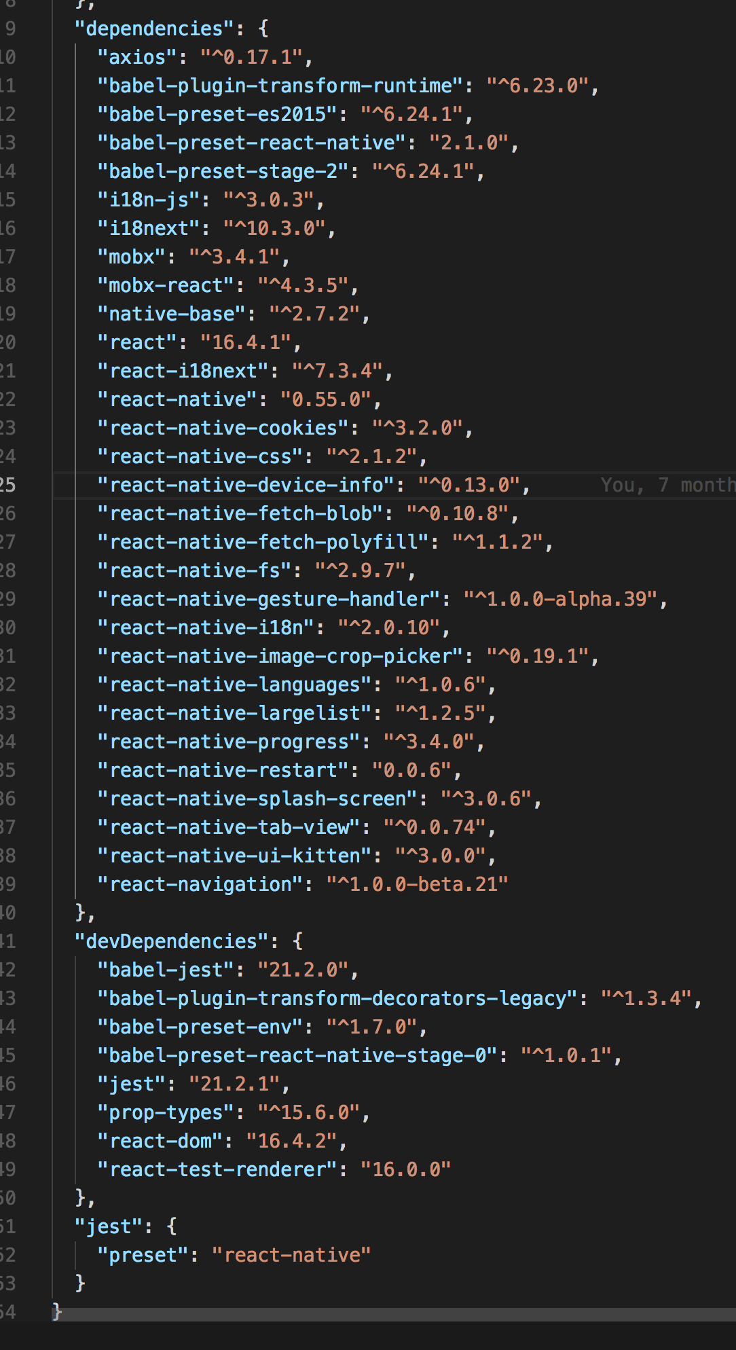The image size is (736, 1350).
Task: Click the "native-base" dependency name
Action: [171, 314]
